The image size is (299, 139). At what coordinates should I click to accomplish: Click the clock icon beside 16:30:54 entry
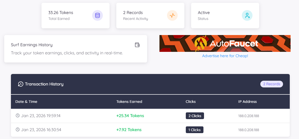point(18,130)
